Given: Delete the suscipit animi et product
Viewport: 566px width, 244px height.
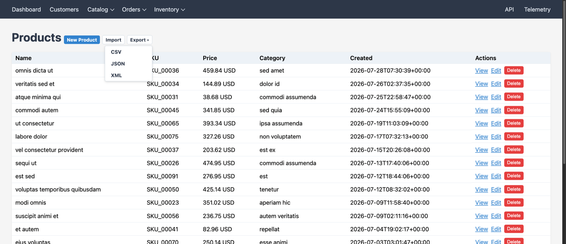Looking at the screenshot, I should point(514,216).
